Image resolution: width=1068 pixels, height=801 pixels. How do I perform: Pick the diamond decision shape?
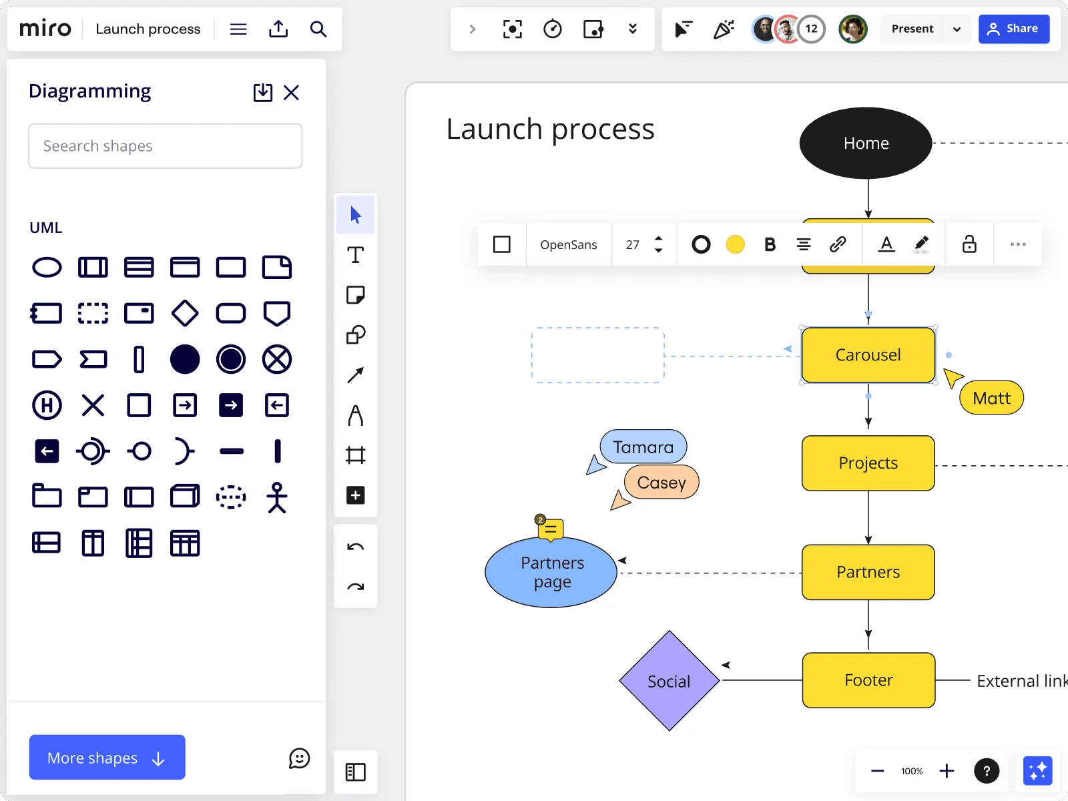(185, 313)
